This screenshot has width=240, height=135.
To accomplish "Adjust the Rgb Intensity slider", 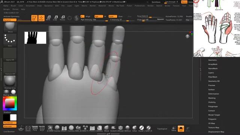I will pos(94,20).
